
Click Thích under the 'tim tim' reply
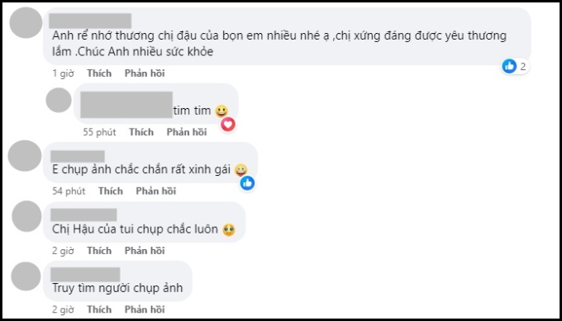(141, 132)
